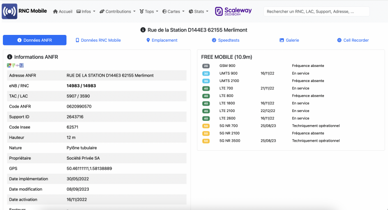Screen dimensions: 388x210
Task: Select the Speedtests tab
Action: coord(226,40)
